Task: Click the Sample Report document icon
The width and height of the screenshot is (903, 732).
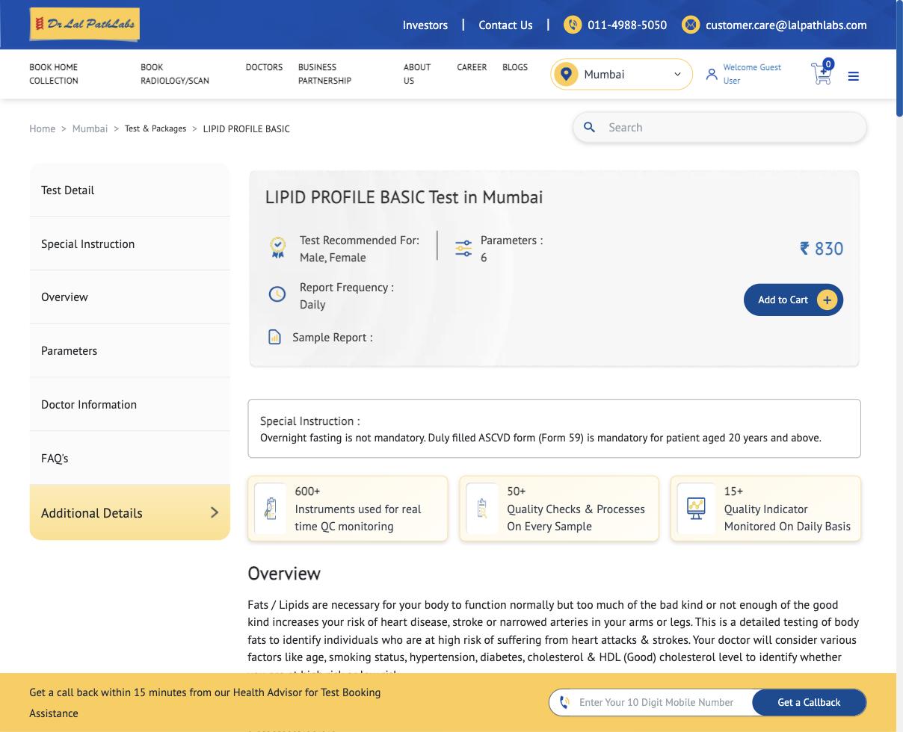Action: (x=274, y=337)
